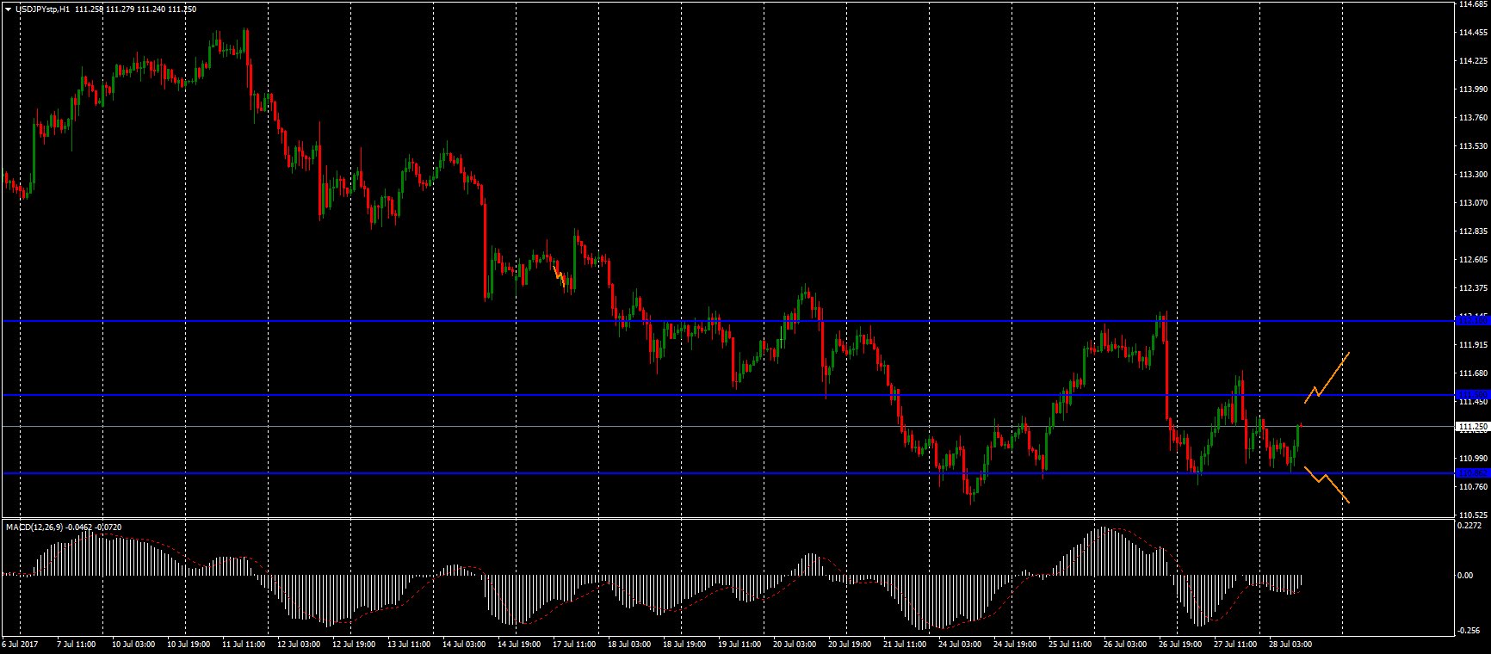The height and width of the screenshot is (654, 1491).
Task: Click the middle blue horizontal line's price tag
Action: [1471, 395]
